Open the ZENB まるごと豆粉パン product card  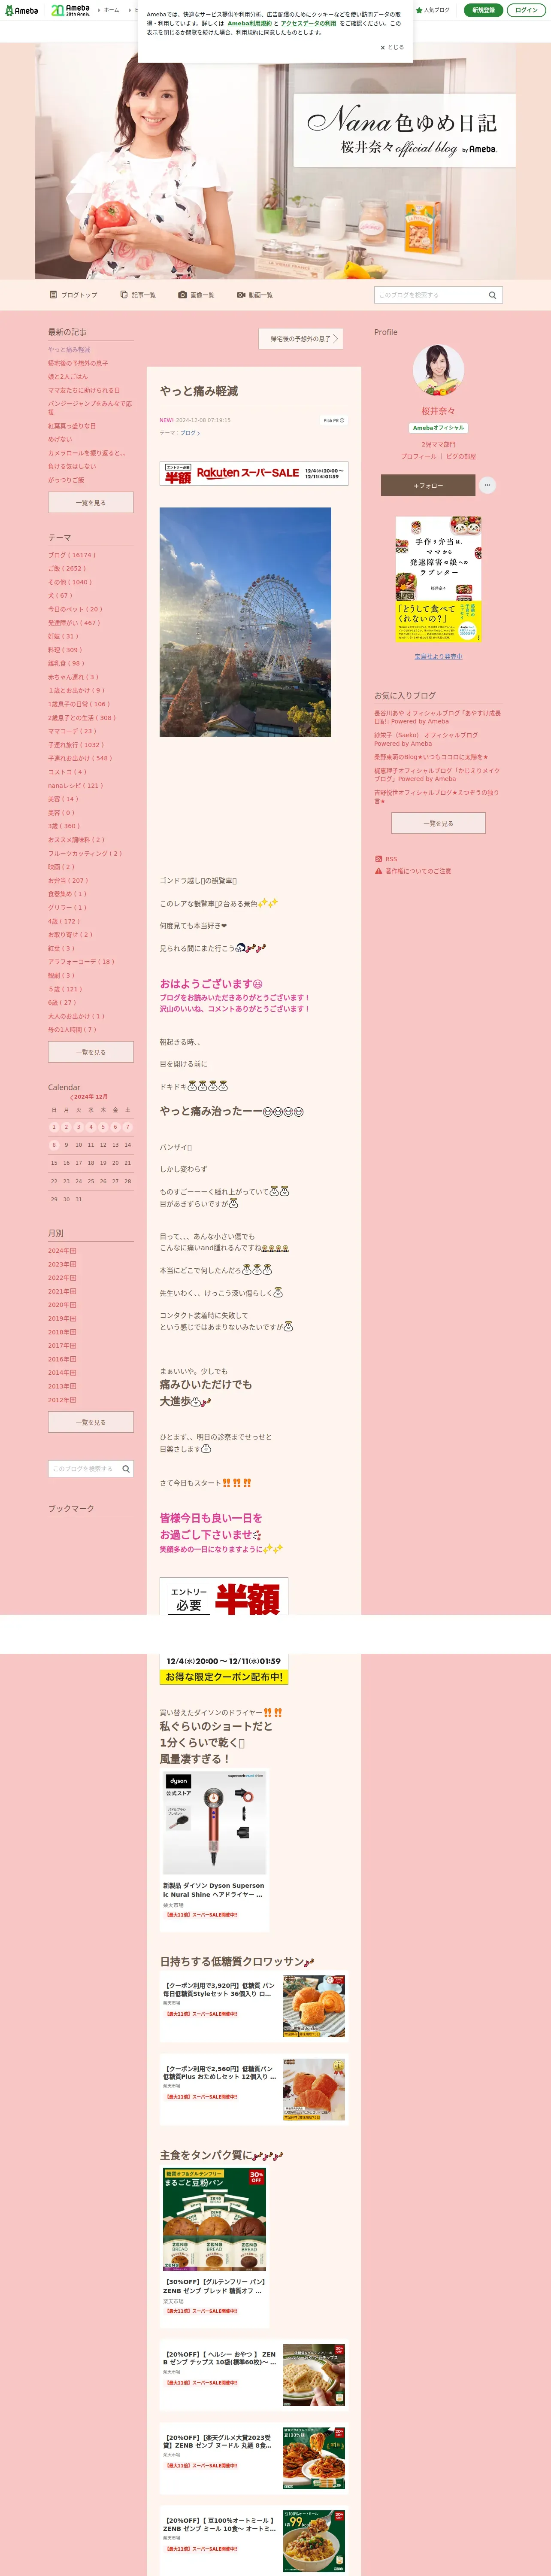click(x=215, y=2246)
